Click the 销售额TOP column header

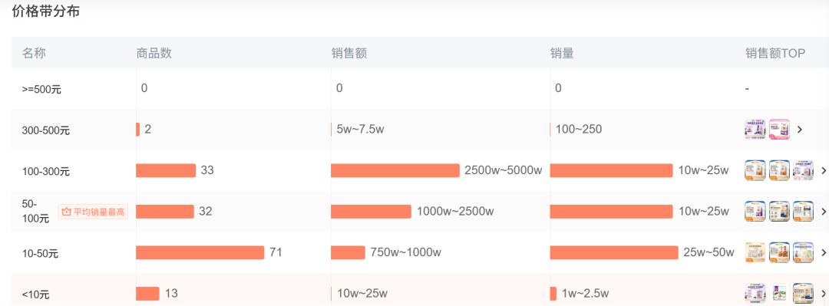775,54
